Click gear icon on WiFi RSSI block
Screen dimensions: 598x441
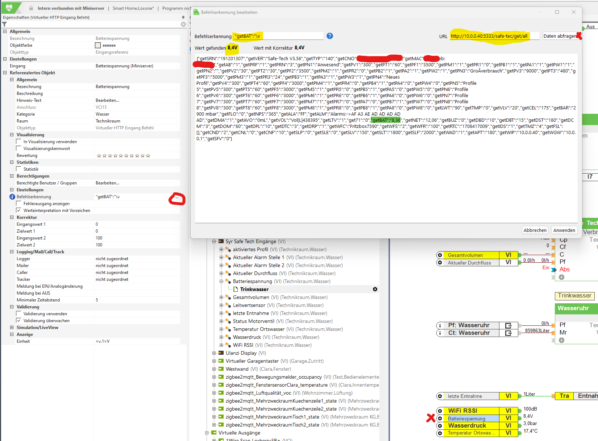click(440, 411)
